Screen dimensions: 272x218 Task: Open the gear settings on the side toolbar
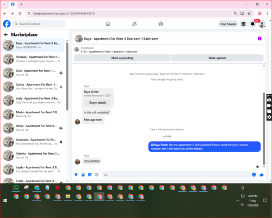pyautogui.click(x=269, y=117)
